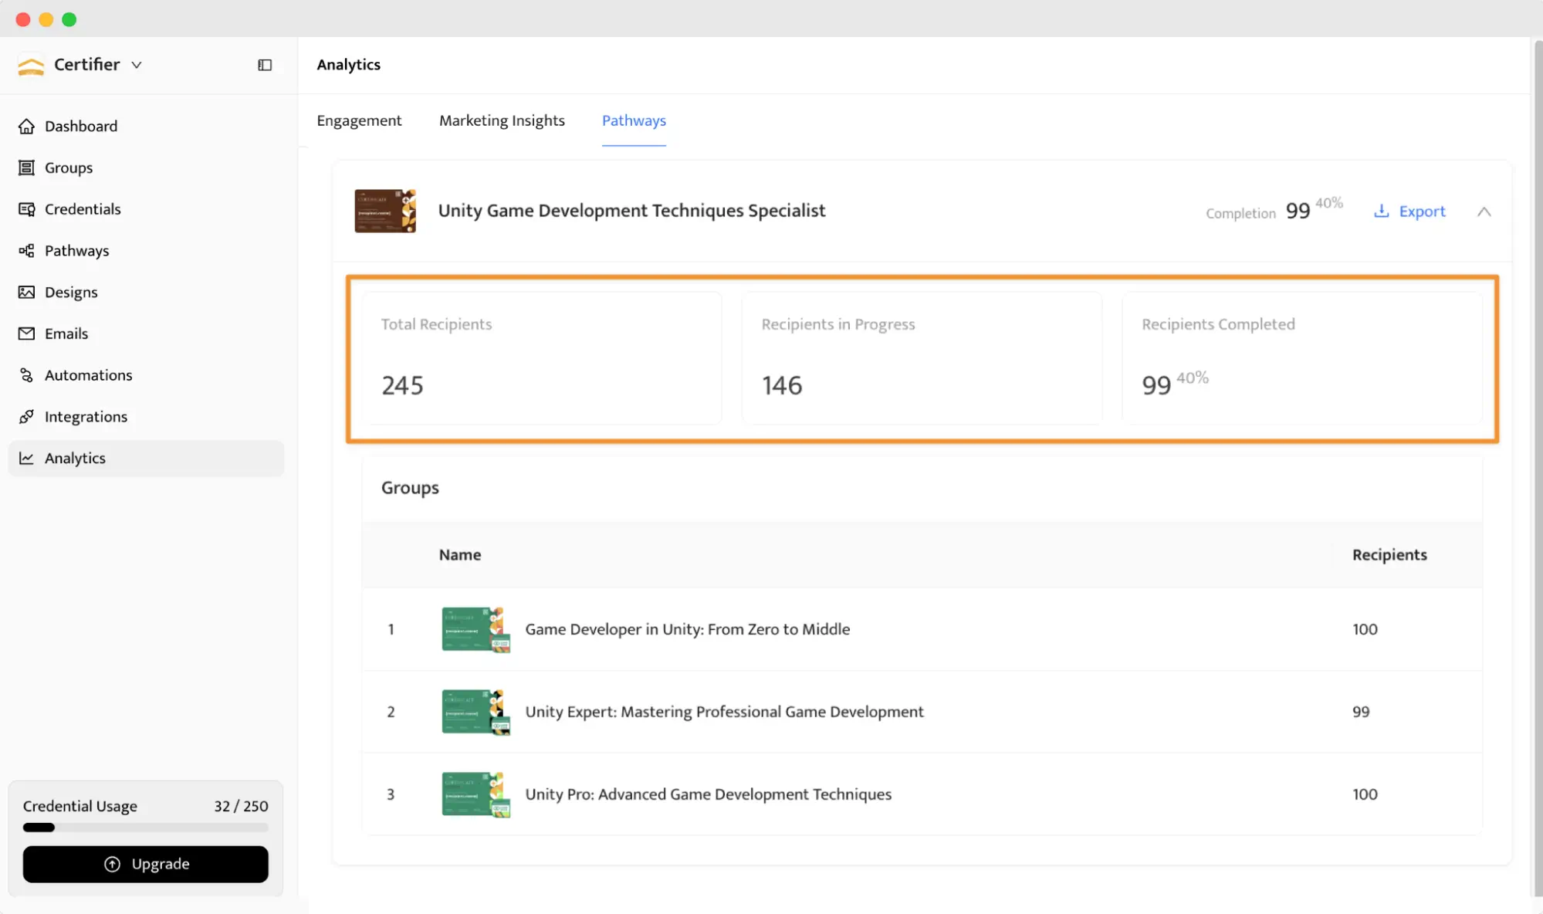
Task: Collapse the sidebar using the panel icon
Action: [264, 65]
